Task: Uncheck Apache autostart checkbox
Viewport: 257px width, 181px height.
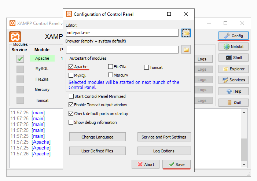Action: (71, 67)
